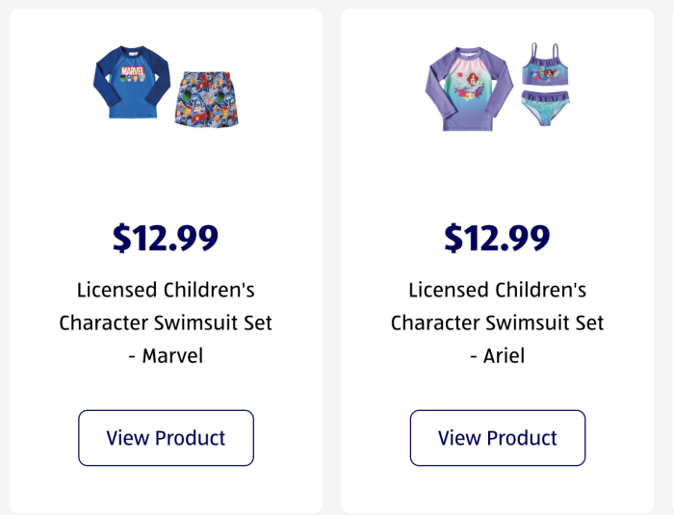Viewport: 674px width, 515px height.
Task: Click 'Licensed Children's' line on the Ariel card
Action: point(498,290)
